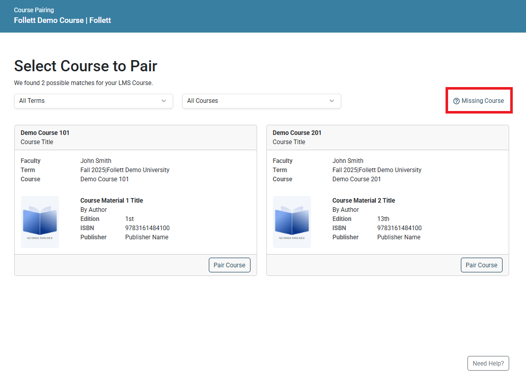This screenshot has height=389, width=526.
Task: Click the dropdown chevron on All Courses filter
Action: pyautogui.click(x=331, y=101)
